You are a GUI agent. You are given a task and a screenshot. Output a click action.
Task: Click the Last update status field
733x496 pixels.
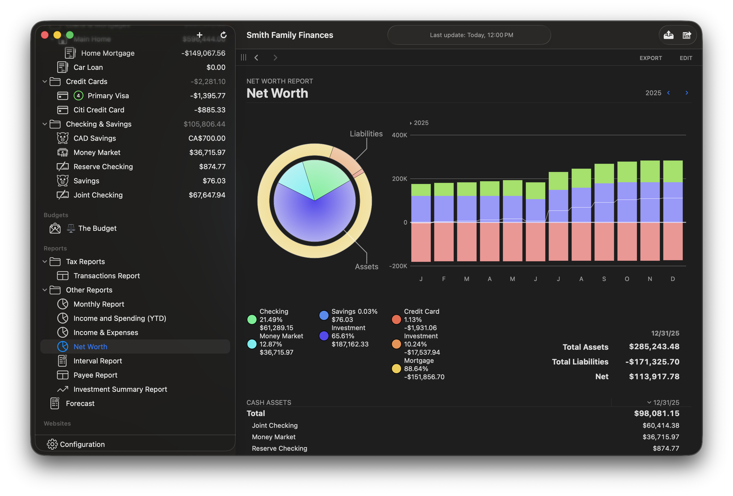click(x=469, y=35)
